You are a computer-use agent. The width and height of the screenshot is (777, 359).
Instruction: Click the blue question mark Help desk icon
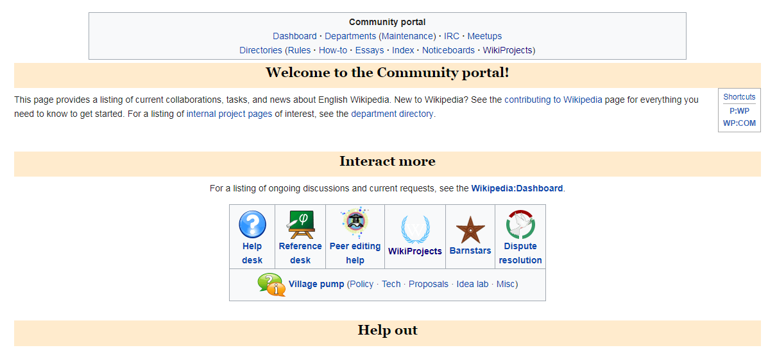(x=252, y=224)
